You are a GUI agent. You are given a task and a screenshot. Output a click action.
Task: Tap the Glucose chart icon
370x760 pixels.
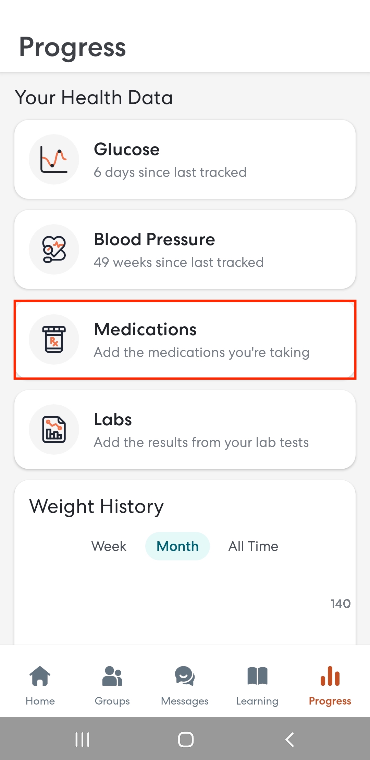pyautogui.click(x=54, y=159)
